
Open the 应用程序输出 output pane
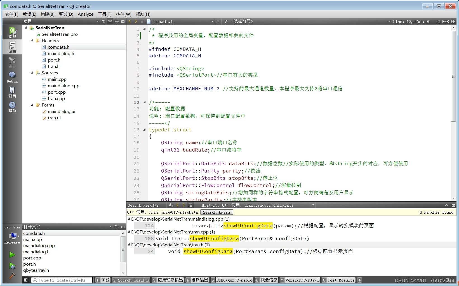point(168,280)
